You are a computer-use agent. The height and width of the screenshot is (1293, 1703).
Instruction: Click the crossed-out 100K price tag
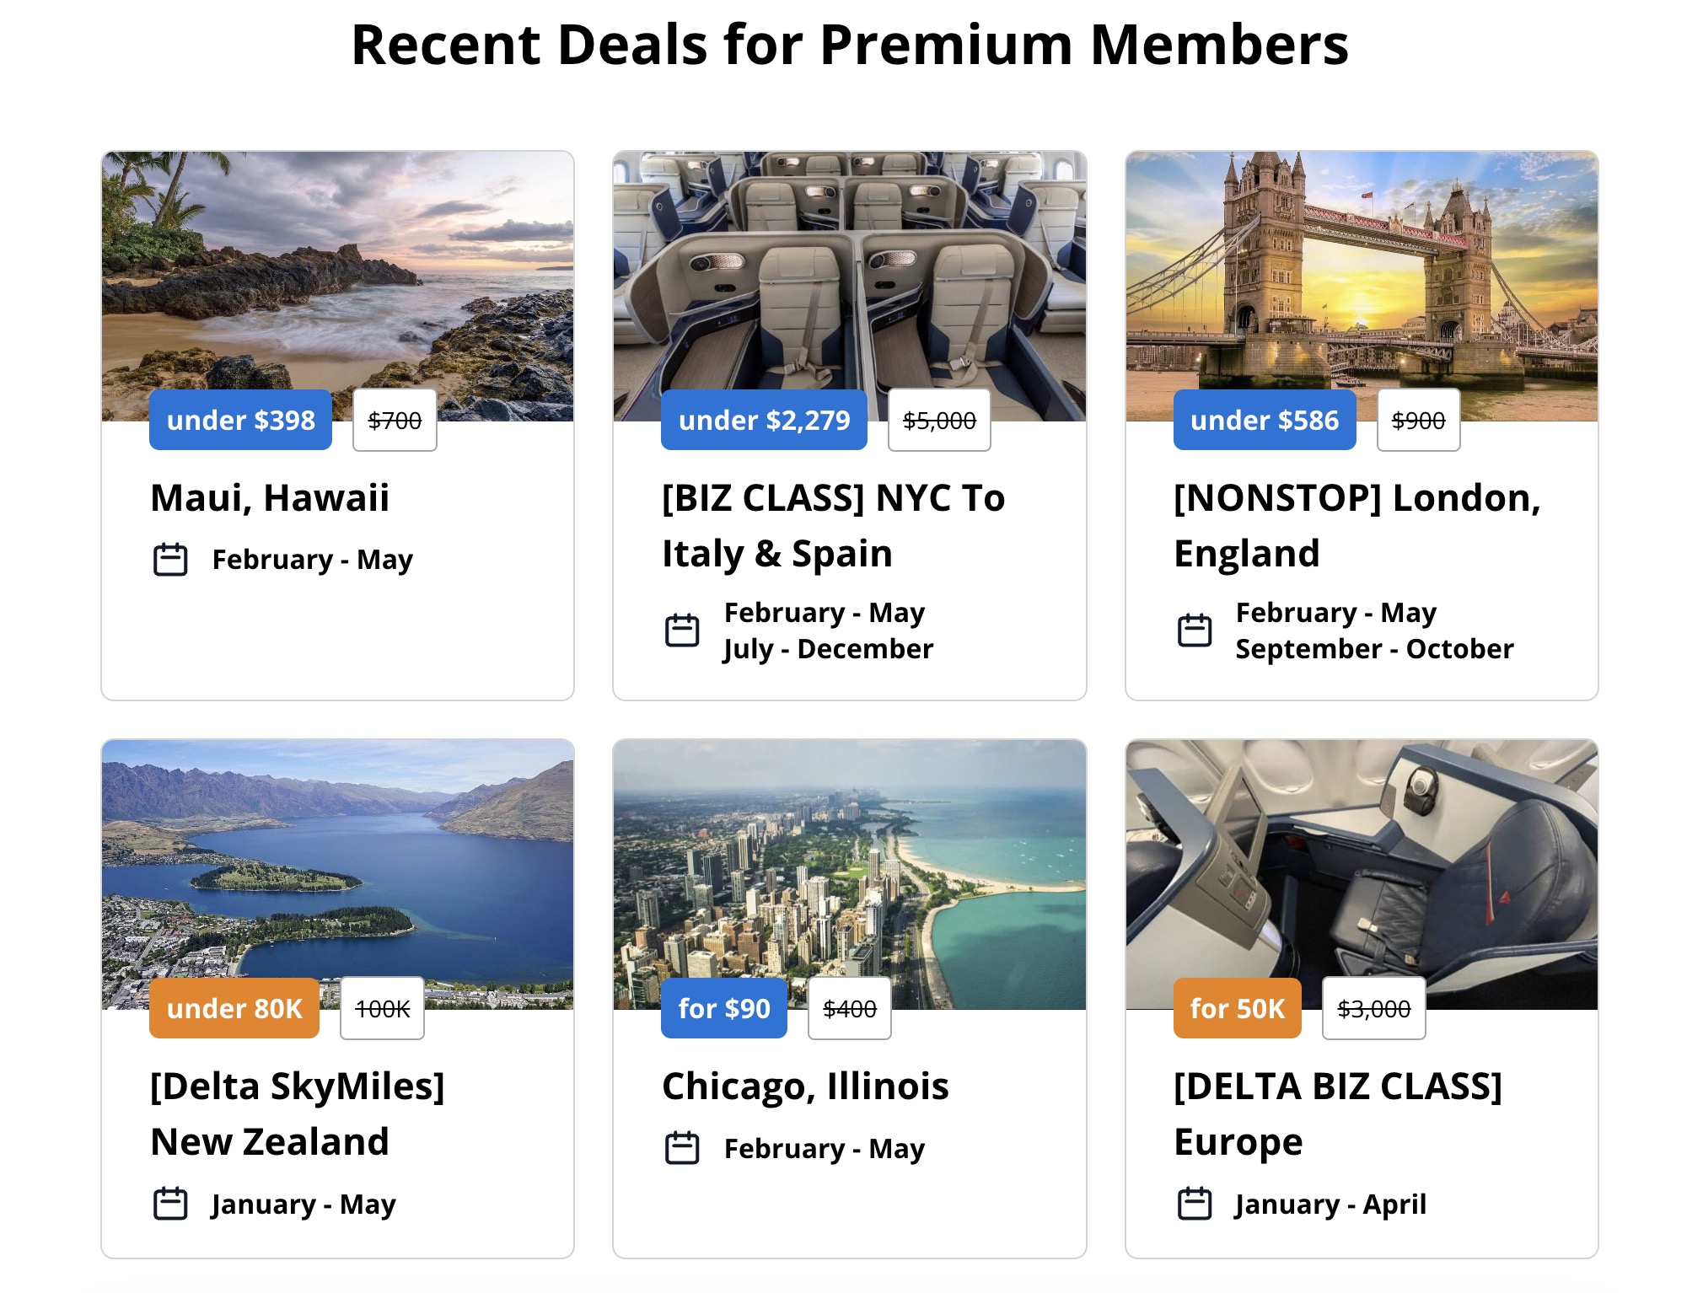(381, 1008)
